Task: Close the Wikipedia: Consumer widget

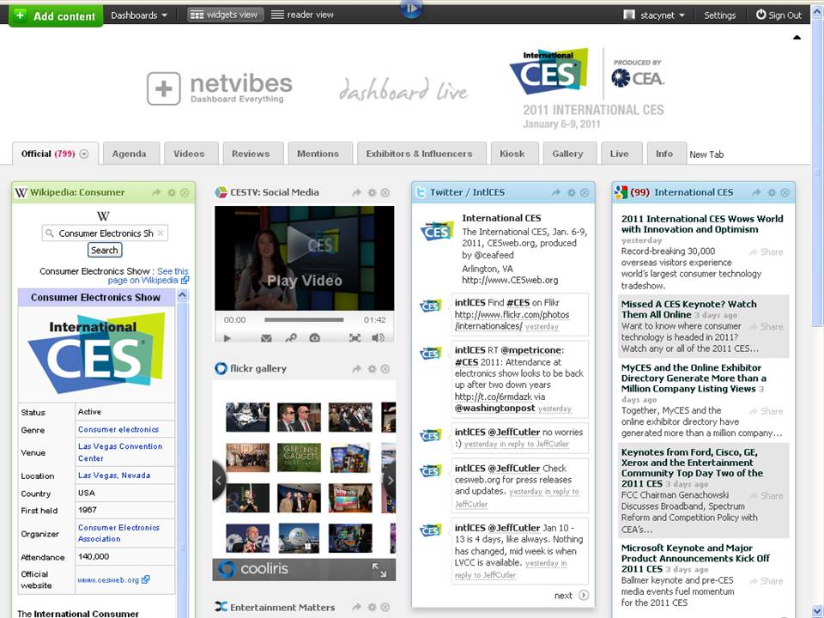Action: 185,193
